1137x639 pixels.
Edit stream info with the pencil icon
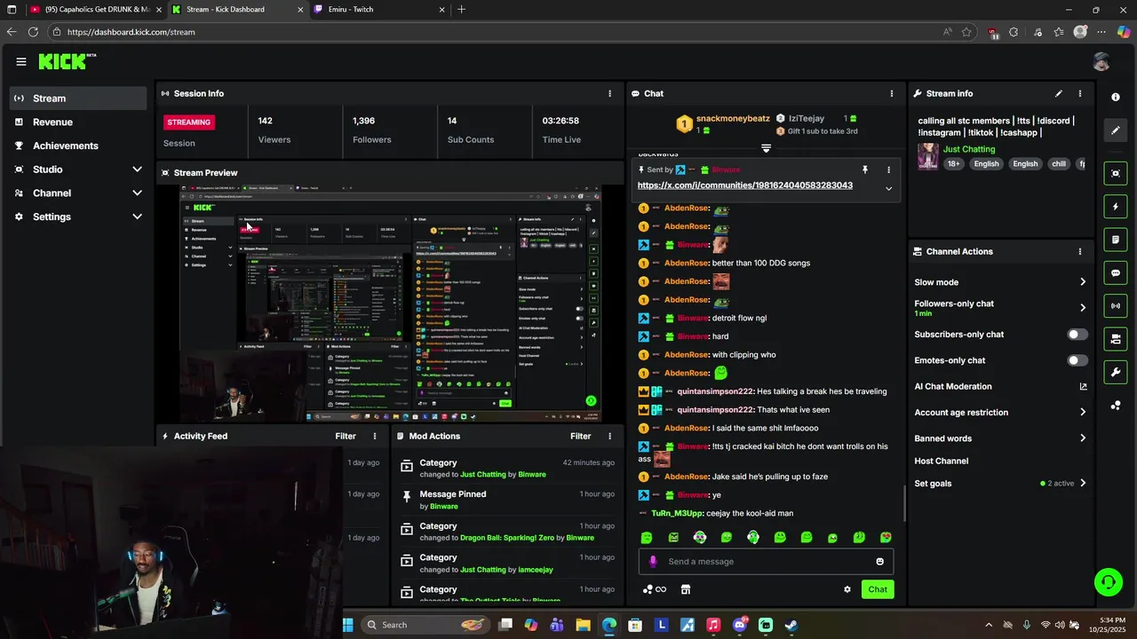pos(1058,93)
